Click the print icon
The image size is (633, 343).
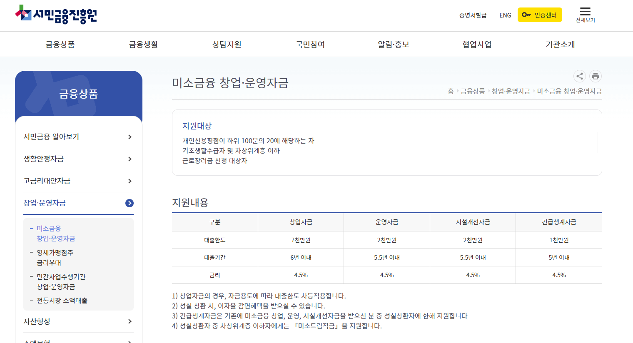click(595, 76)
